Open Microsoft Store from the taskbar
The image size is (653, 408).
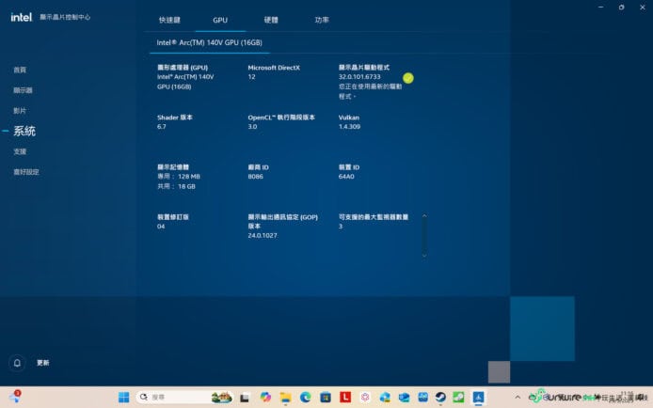[326, 398]
